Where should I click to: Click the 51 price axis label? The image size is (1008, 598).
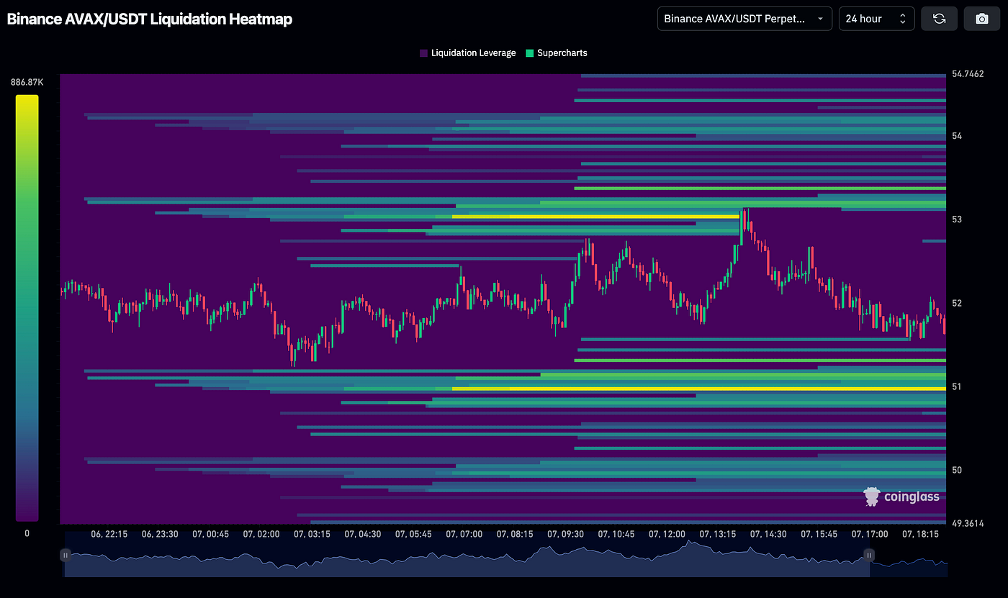[957, 386]
